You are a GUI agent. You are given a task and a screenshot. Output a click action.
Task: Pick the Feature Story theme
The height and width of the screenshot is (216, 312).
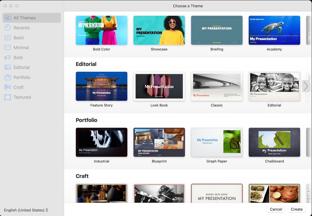coord(101,86)
